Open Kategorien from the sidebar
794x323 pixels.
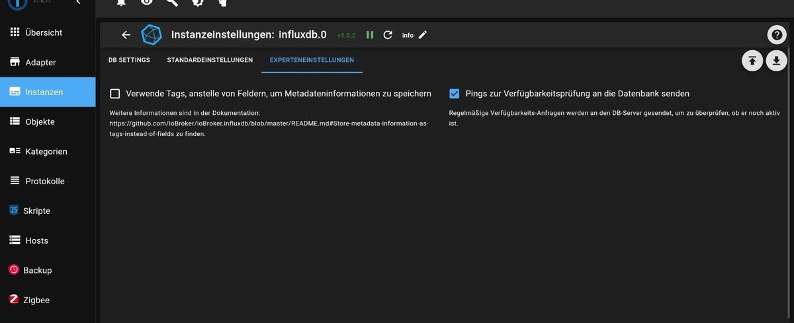click(48, 151)
